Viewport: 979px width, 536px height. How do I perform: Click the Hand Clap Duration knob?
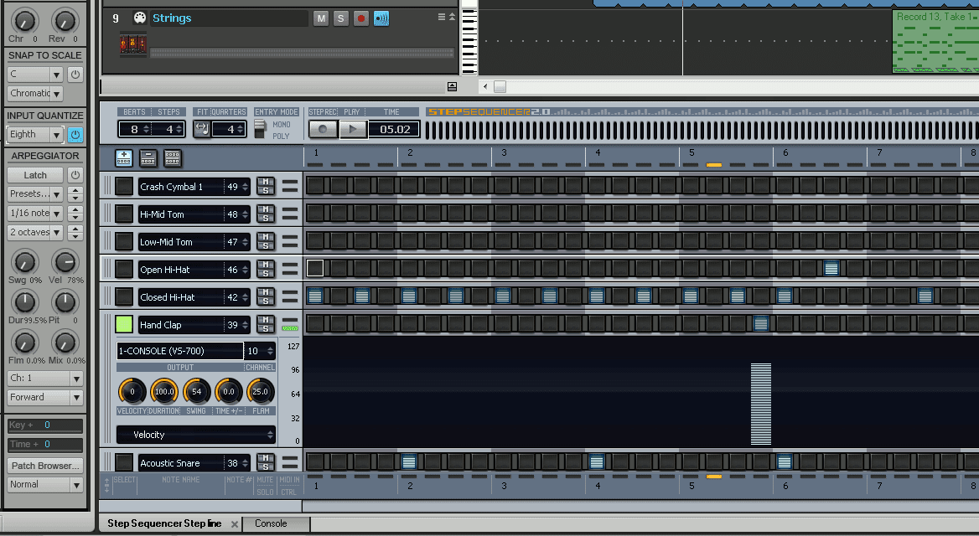pos(164,392)
